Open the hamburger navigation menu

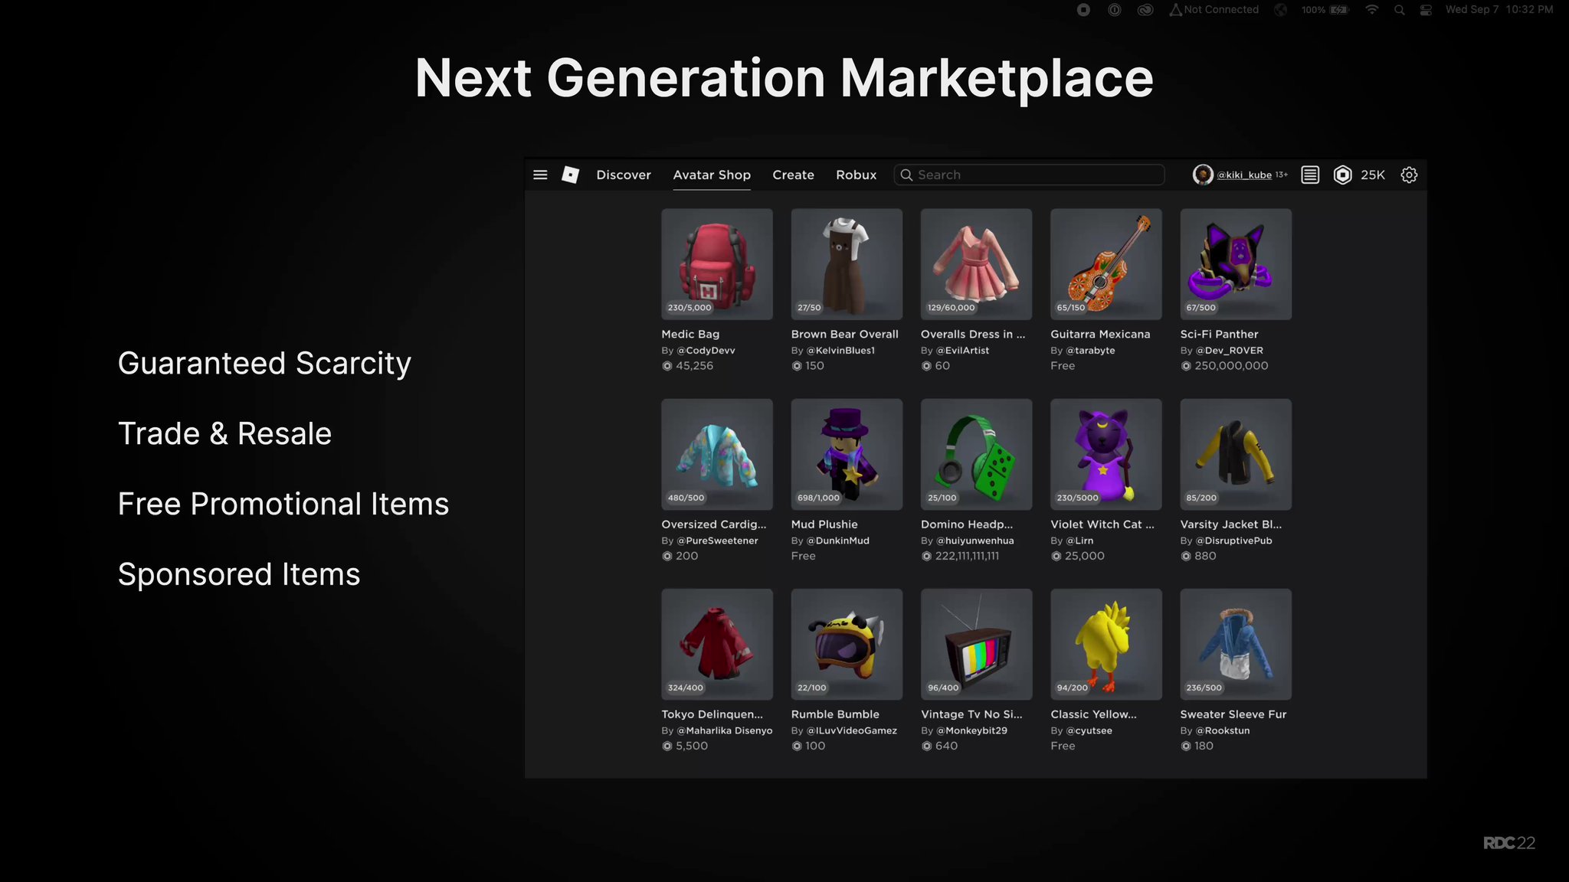coord(540,175)
